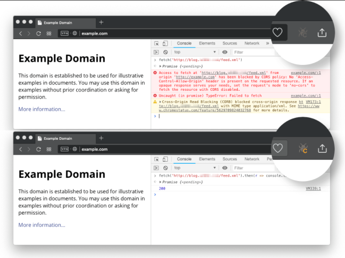Open speed dial grid in bottom window

coord(49,149)
